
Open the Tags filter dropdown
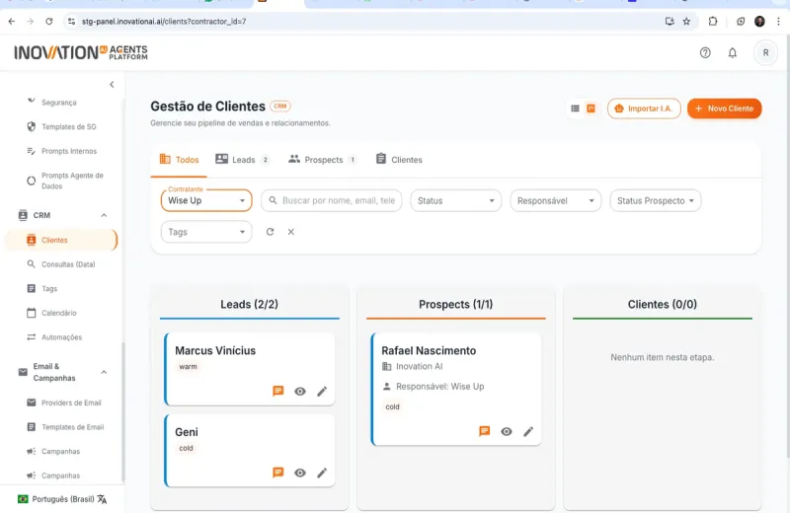coord(206,232)
